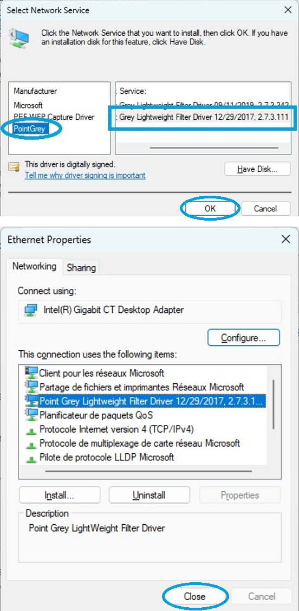
Task: Click the Protocole Internet version 4 icon
Action: coord(31,430)
